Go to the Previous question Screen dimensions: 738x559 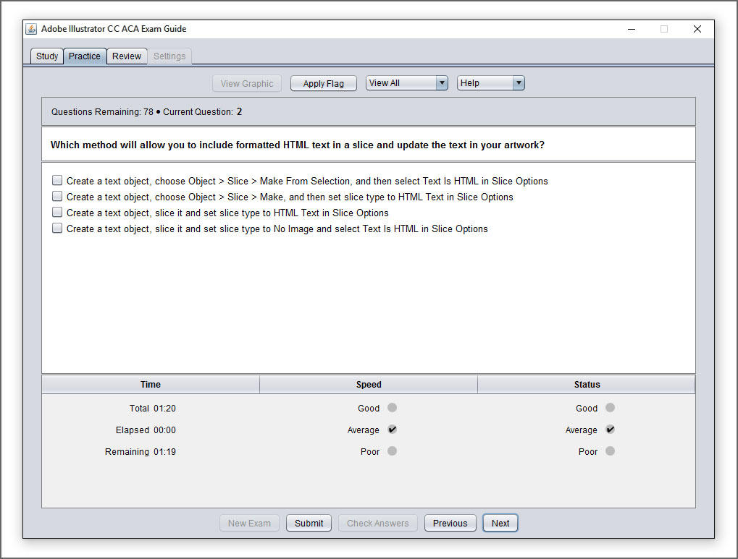click(450, 523)
